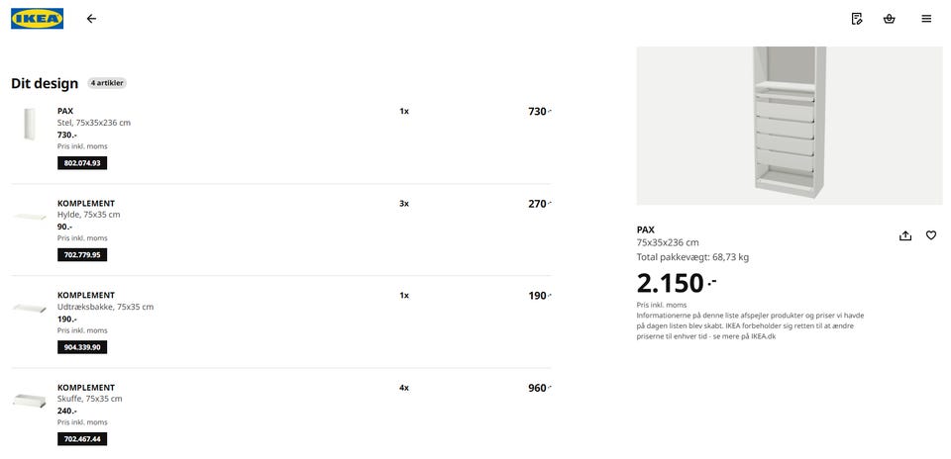Viewport: 951px width, 459px height.
Task: Click article number 702.467.44
Action: [82, 439]
